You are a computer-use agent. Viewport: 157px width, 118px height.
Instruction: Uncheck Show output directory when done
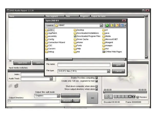[97, 89]
